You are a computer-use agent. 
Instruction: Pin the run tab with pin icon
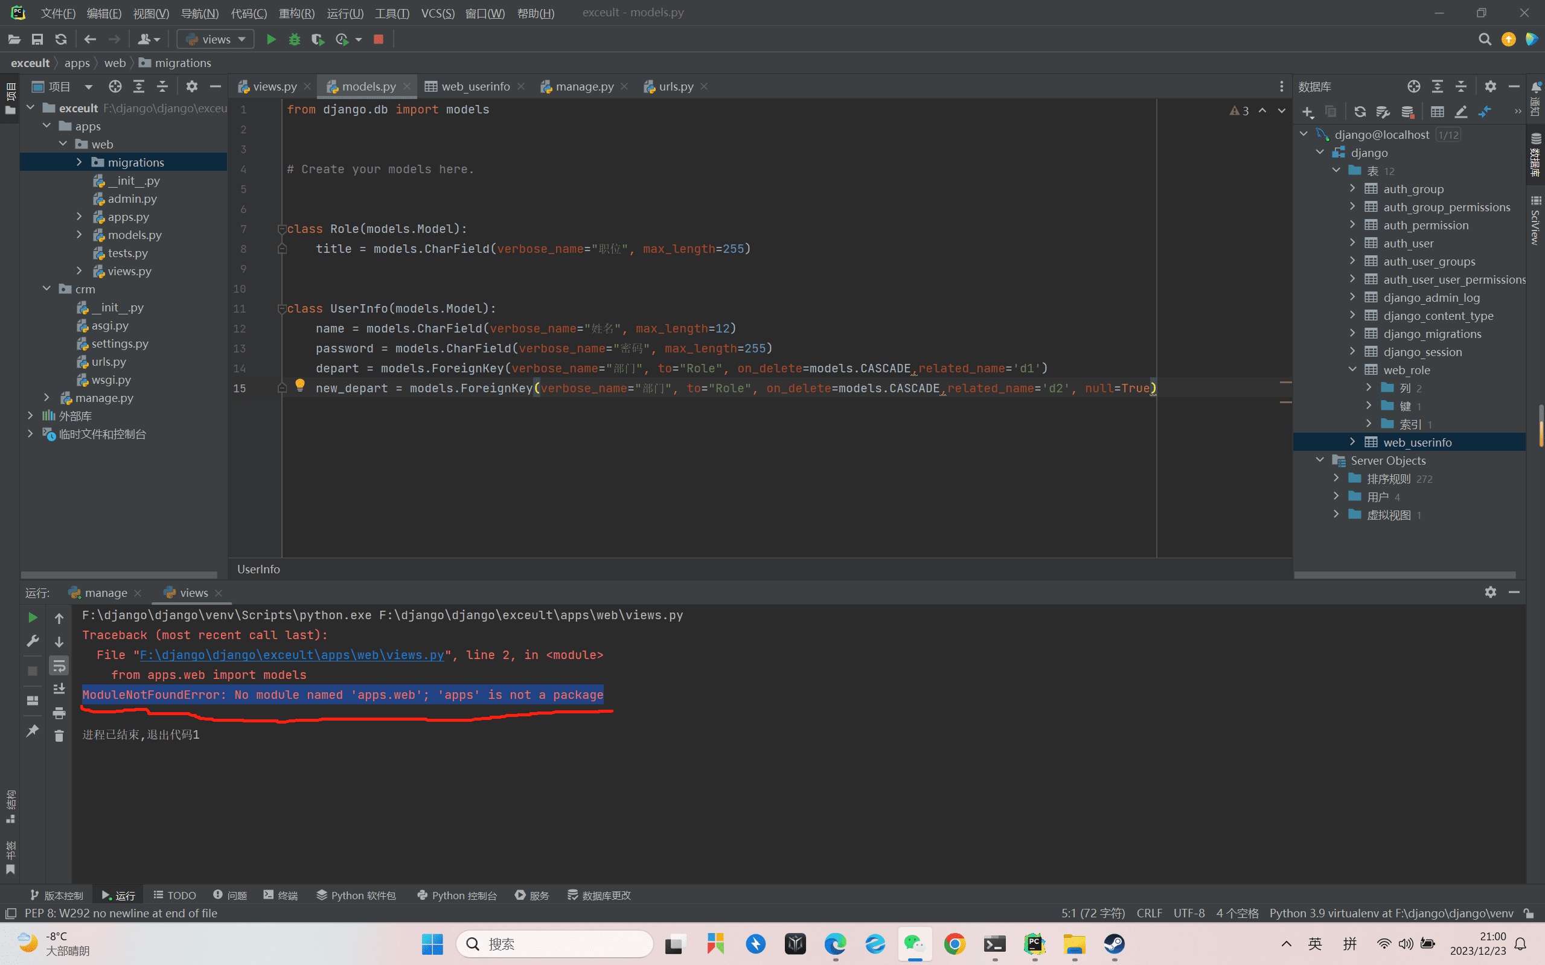point(32,731)
